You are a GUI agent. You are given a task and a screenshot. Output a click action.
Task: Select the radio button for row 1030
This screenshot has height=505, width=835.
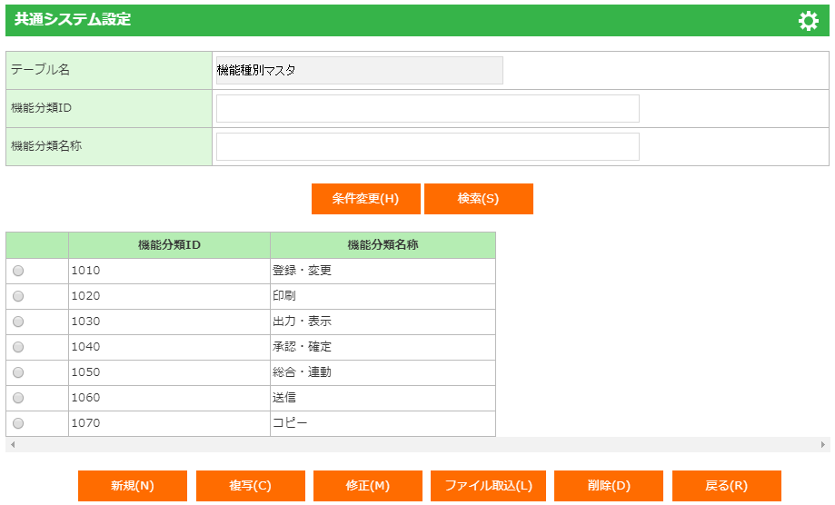coord(18,322)
